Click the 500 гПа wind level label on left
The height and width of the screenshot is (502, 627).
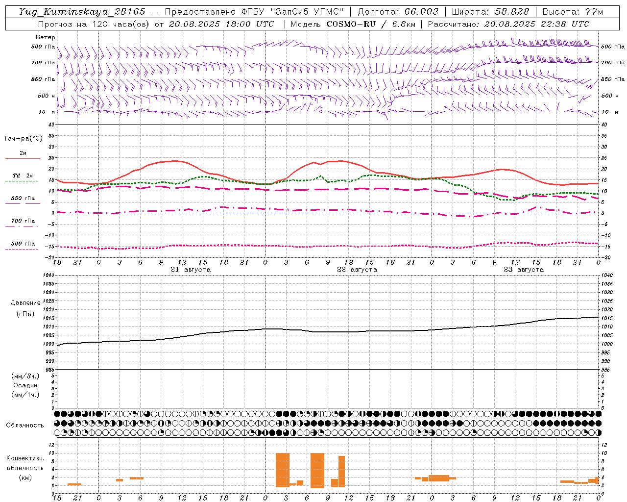[x=43, y=47]
